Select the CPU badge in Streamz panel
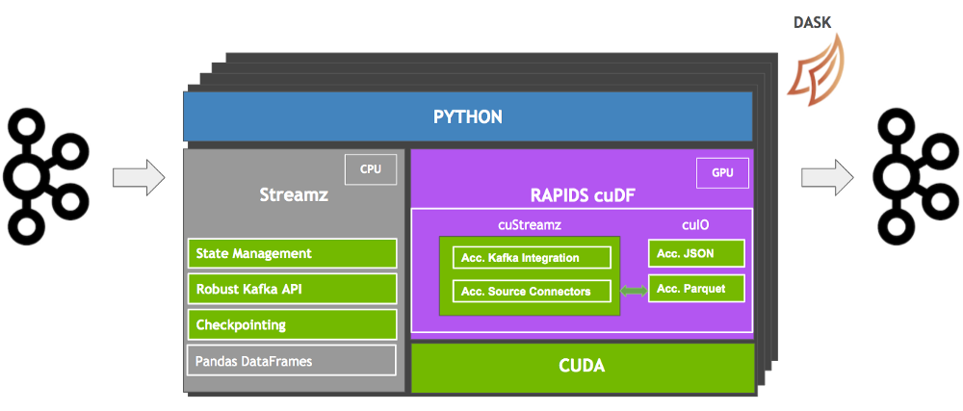The image size is (963, 411). coord(371,169)
